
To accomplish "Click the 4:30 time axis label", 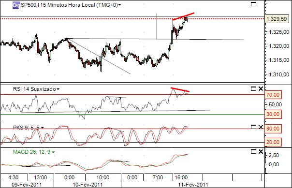I will (14, 177).
